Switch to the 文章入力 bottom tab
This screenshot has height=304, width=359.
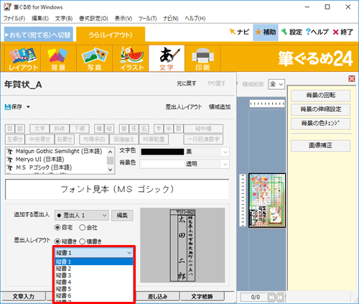(x=23, y=296)
